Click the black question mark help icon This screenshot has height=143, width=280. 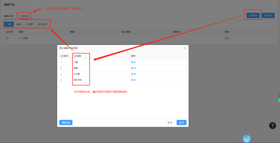(272, 126)
